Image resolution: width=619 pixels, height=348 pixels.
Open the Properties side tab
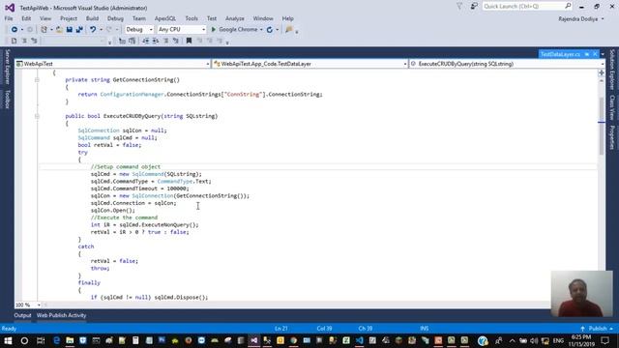click(612, 137)
